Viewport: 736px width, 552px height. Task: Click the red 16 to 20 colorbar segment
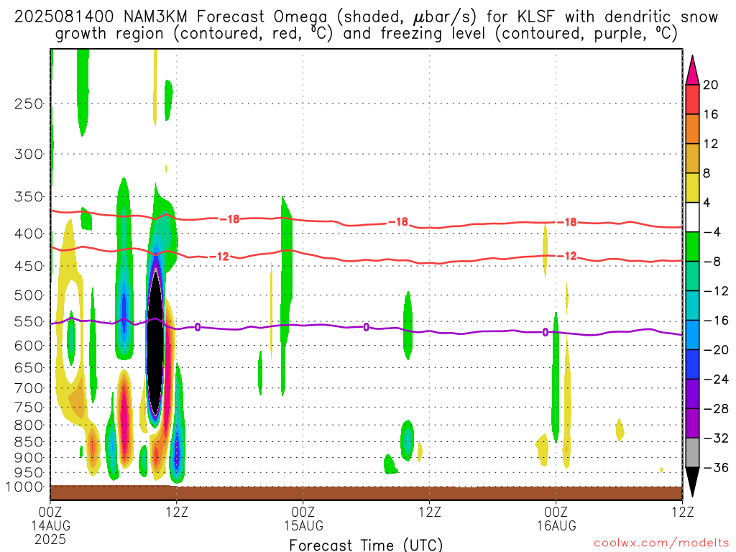(692, 99)
